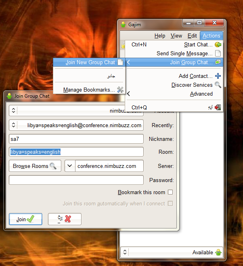Choose Send Single Message... menu entry
Screen dimensions: 243x266
[x=174, y=53]
